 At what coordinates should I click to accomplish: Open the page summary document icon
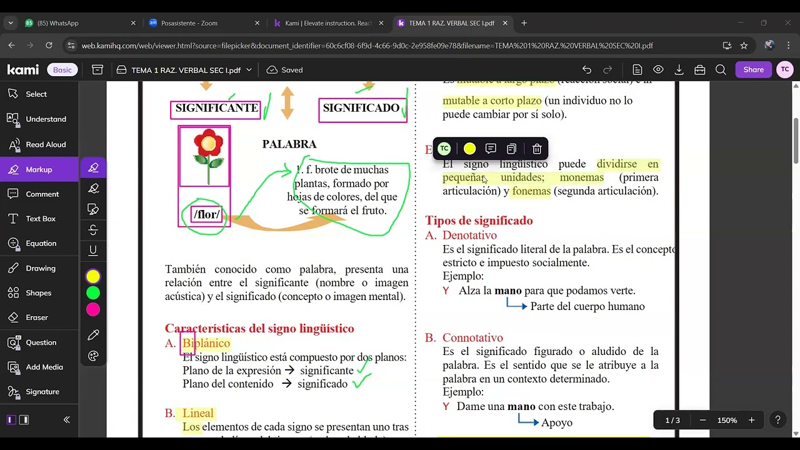click(x=637, y=70)
